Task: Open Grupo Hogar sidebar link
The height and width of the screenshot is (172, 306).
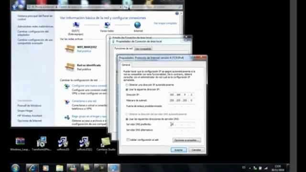Action: (25, 111)
